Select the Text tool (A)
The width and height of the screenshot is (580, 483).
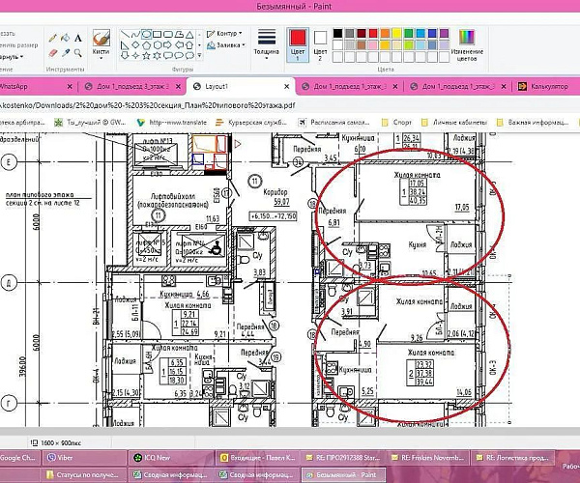pos(77,36)
